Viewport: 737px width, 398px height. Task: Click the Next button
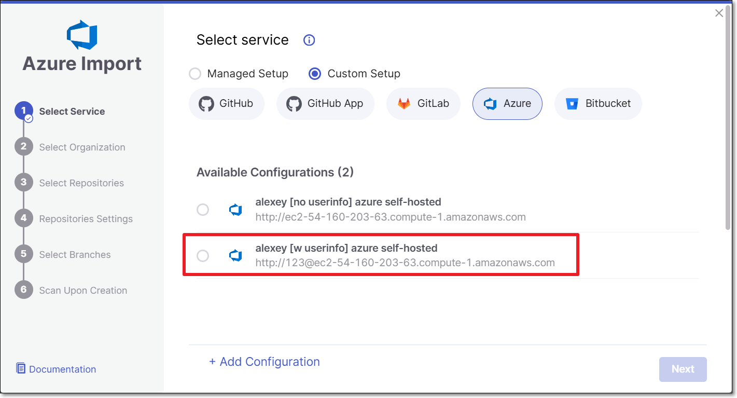pyautogui.click(x=683, y=369)
